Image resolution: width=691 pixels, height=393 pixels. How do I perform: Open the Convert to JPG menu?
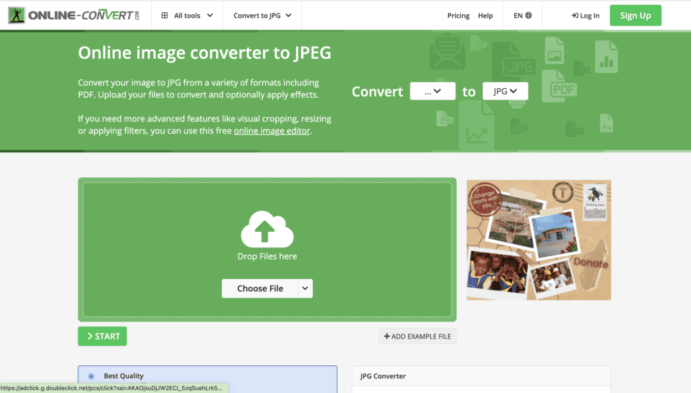pos(262,16)
